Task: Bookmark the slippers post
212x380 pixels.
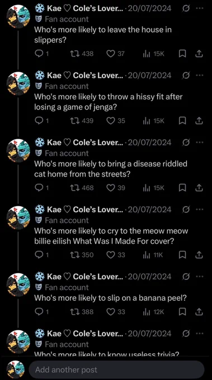Action: click(182, 54)
